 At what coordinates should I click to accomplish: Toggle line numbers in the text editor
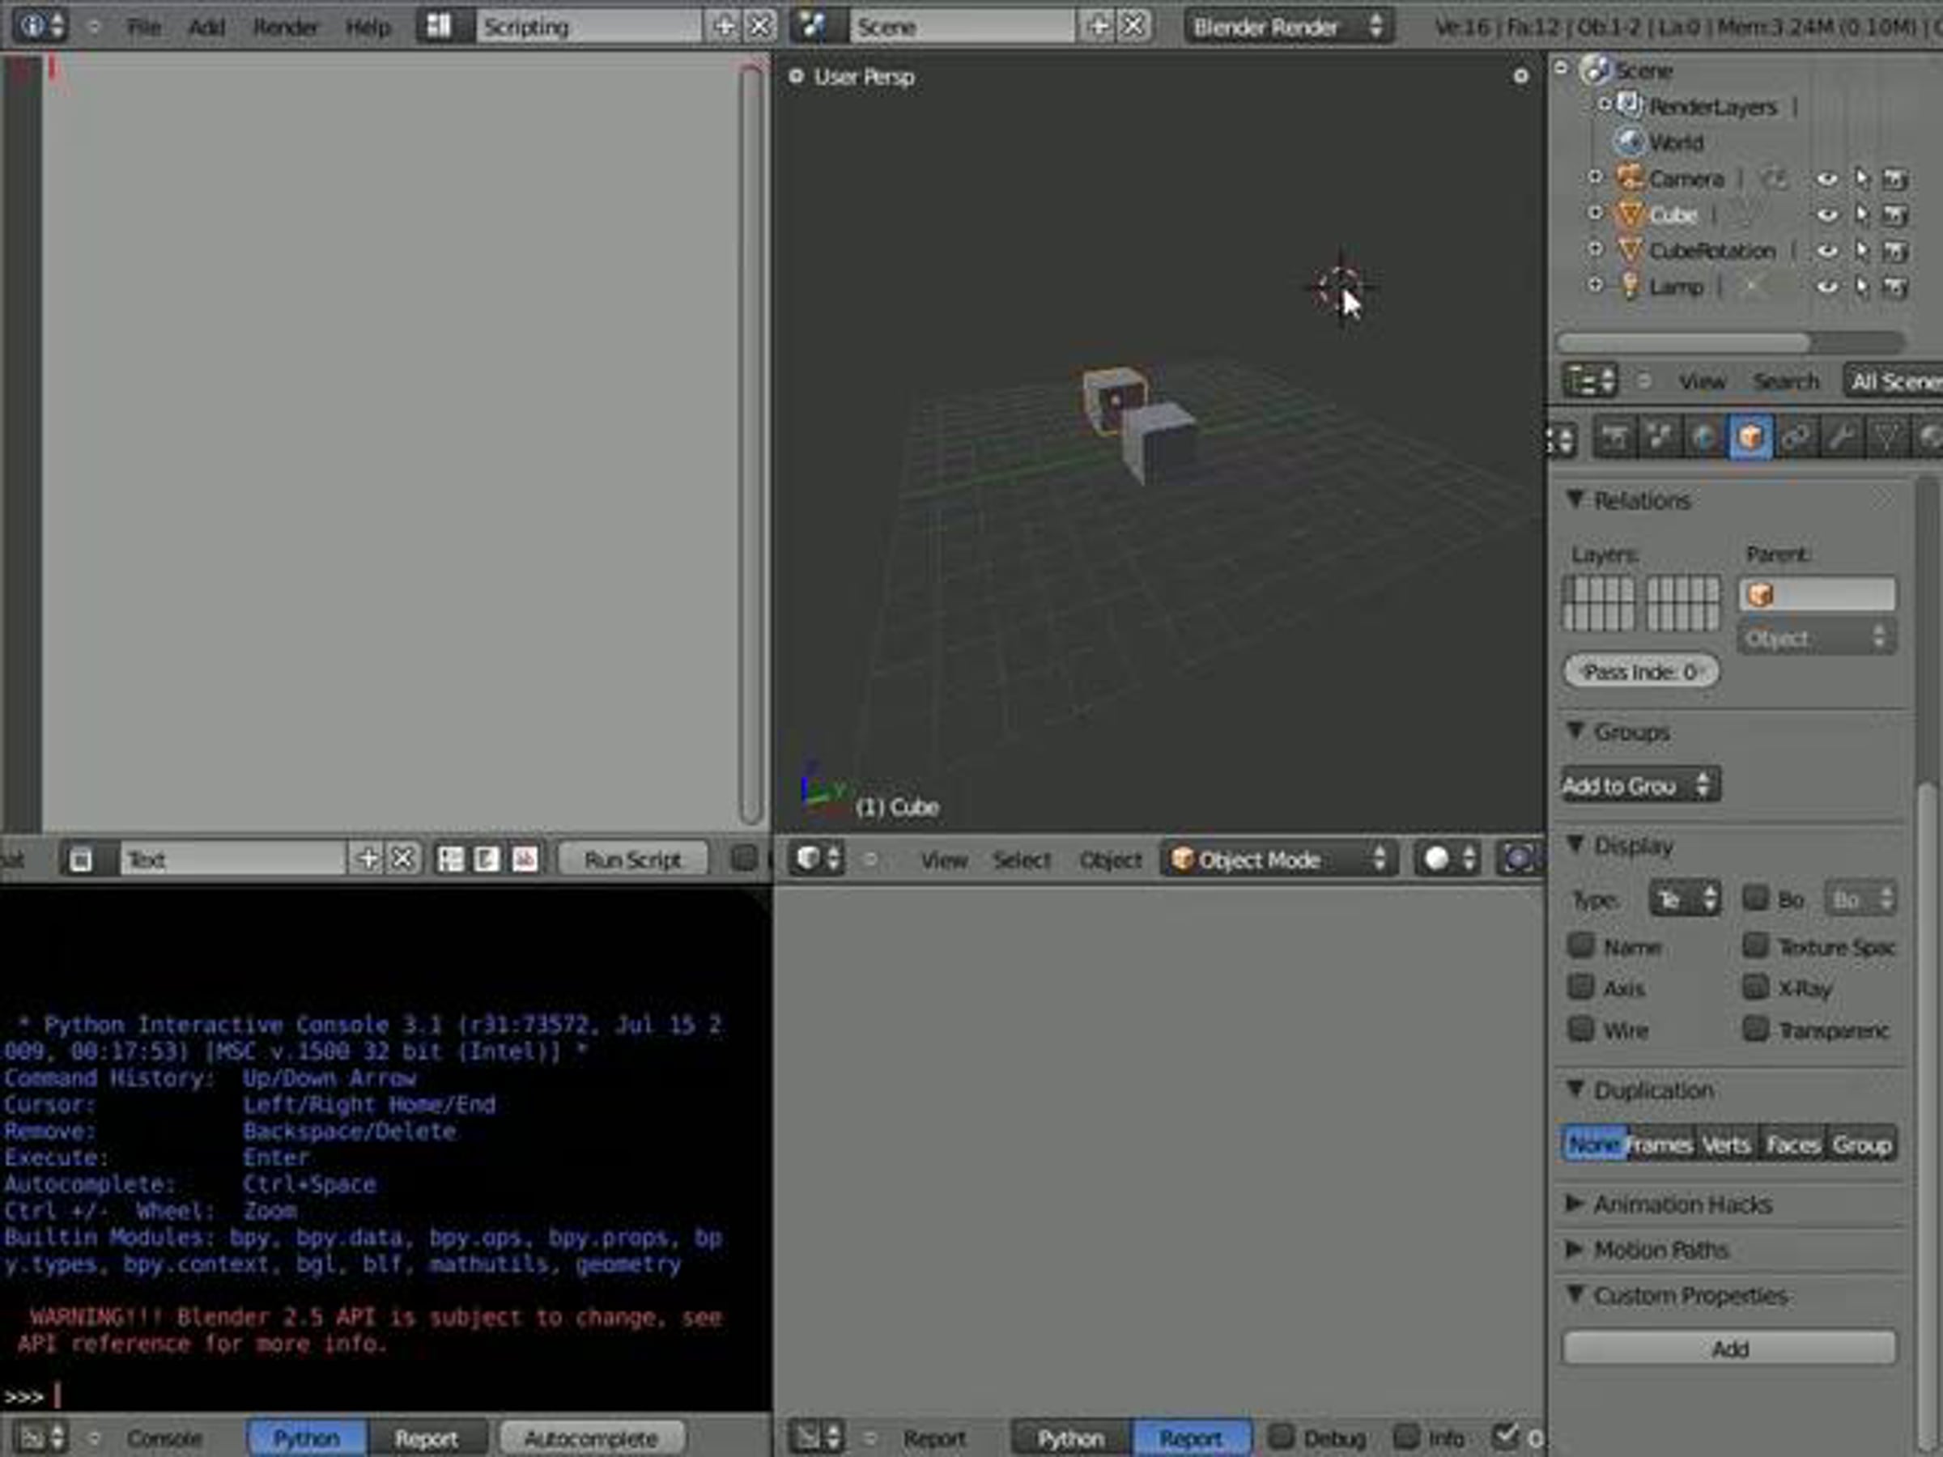click(451, 859)
